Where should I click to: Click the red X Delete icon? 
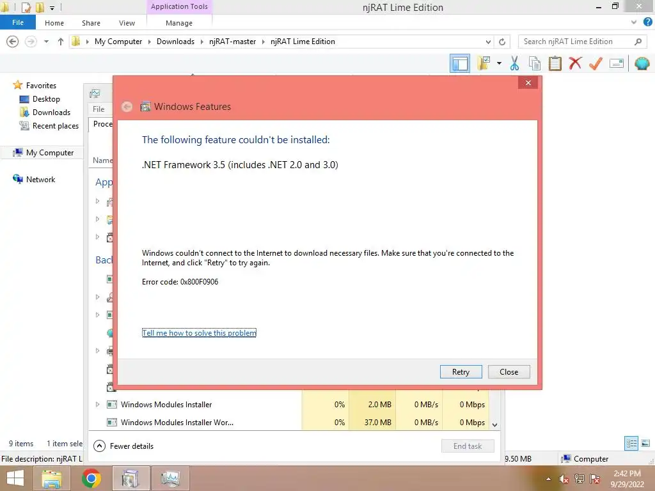pos(575,64)
